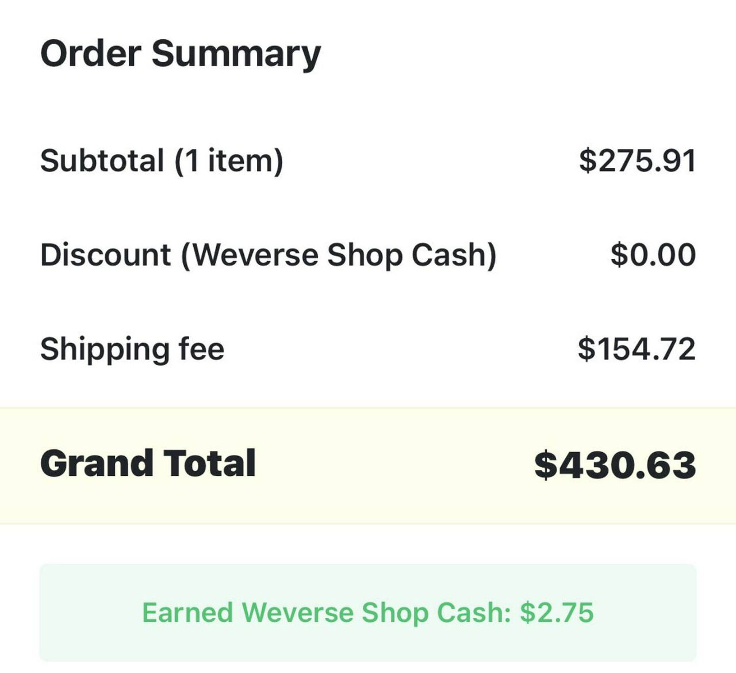Click the Order Summary heading
Viewport: 736px width, 673px height.
(180, 54)
